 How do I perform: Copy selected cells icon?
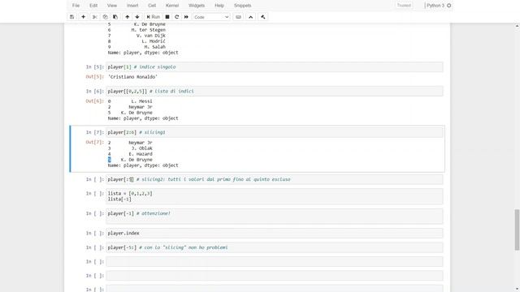coord(105,17)
